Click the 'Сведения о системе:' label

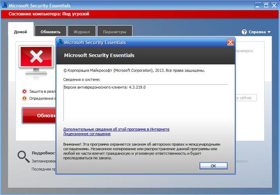click(x=82, y=79)
